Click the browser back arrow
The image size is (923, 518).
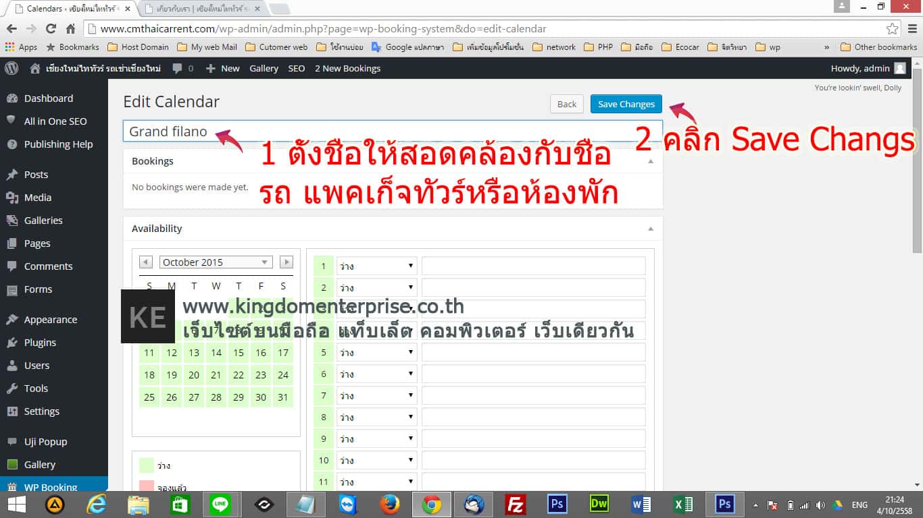pyautogui.click(x=11, y=29)
